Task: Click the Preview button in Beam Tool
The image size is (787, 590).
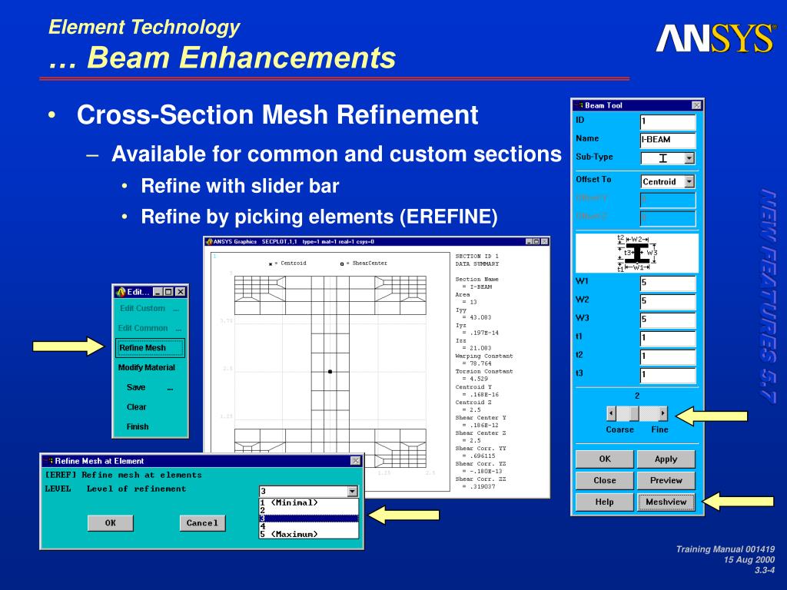Action: pyautogui.click(x=666, y=480)
